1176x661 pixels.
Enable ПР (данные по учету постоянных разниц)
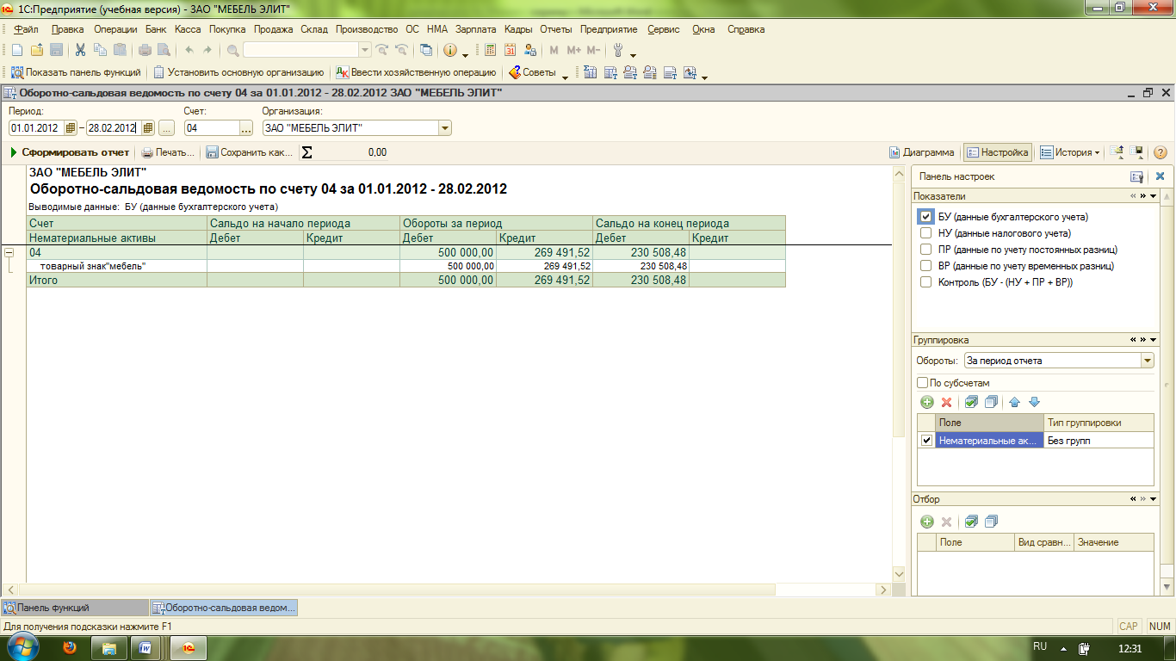pos(925,250)
